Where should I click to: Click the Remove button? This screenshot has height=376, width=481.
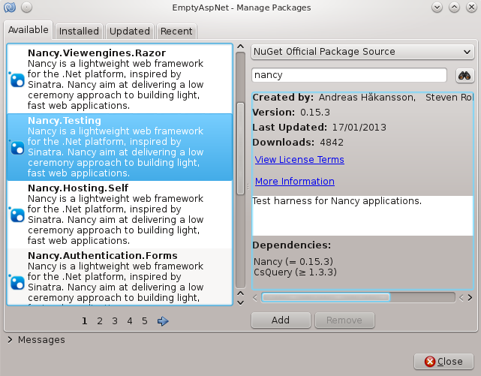point(344,320)
